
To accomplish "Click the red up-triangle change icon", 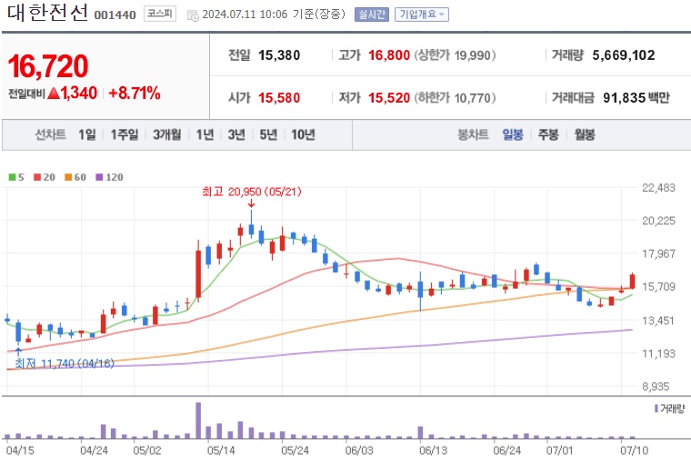I will click(x=54, y=93).
